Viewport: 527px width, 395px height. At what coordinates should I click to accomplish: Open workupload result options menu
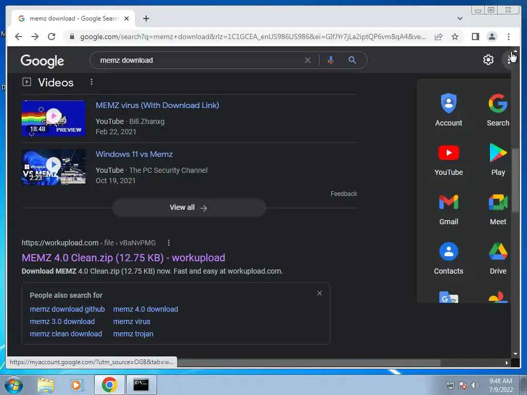[x=169, y=243]
